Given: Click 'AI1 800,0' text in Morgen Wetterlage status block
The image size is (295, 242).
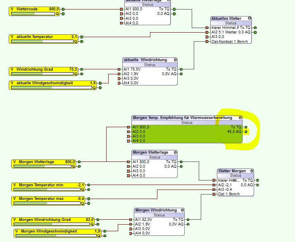Looking at the screenshot, I should [x=141, y=162].
